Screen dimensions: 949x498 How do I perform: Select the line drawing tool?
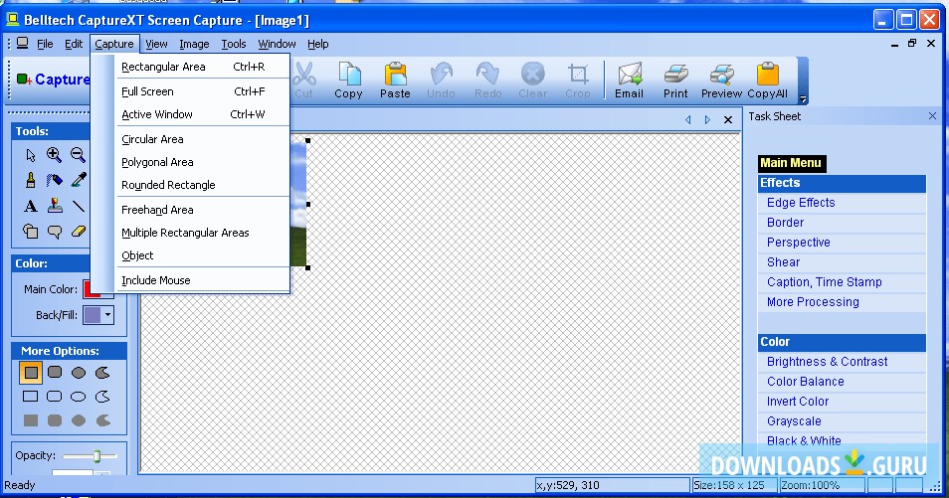[79, 207]
